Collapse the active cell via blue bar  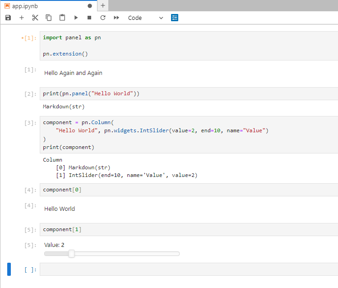[9, 269]
